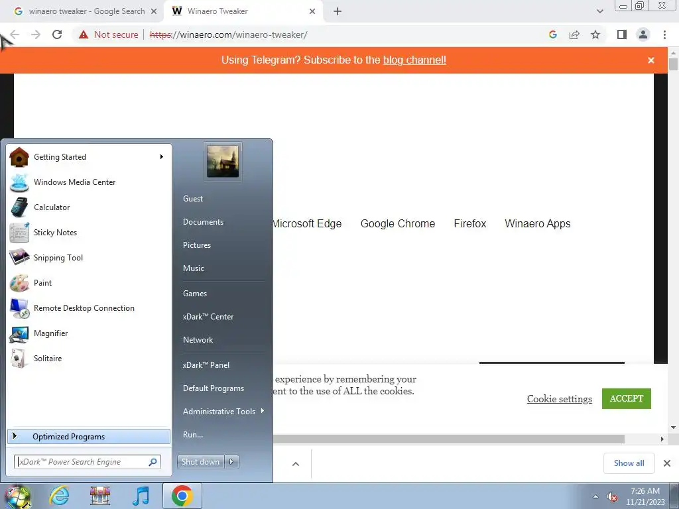
Task: Open Calculator from Start menu
Action: coord(89,207)
